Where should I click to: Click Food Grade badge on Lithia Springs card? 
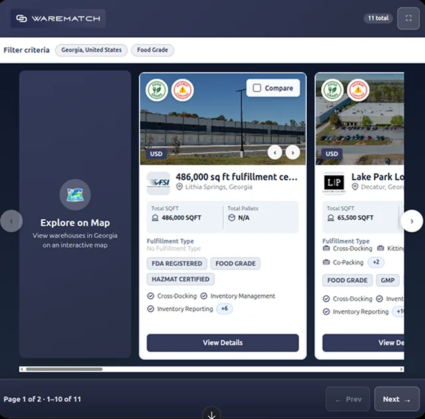click(x=157, y=90)
